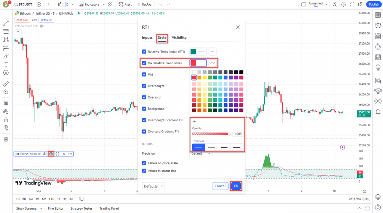Toggle the Oversold checkbox
383x213 pixels.
click(x=144, y=97)
